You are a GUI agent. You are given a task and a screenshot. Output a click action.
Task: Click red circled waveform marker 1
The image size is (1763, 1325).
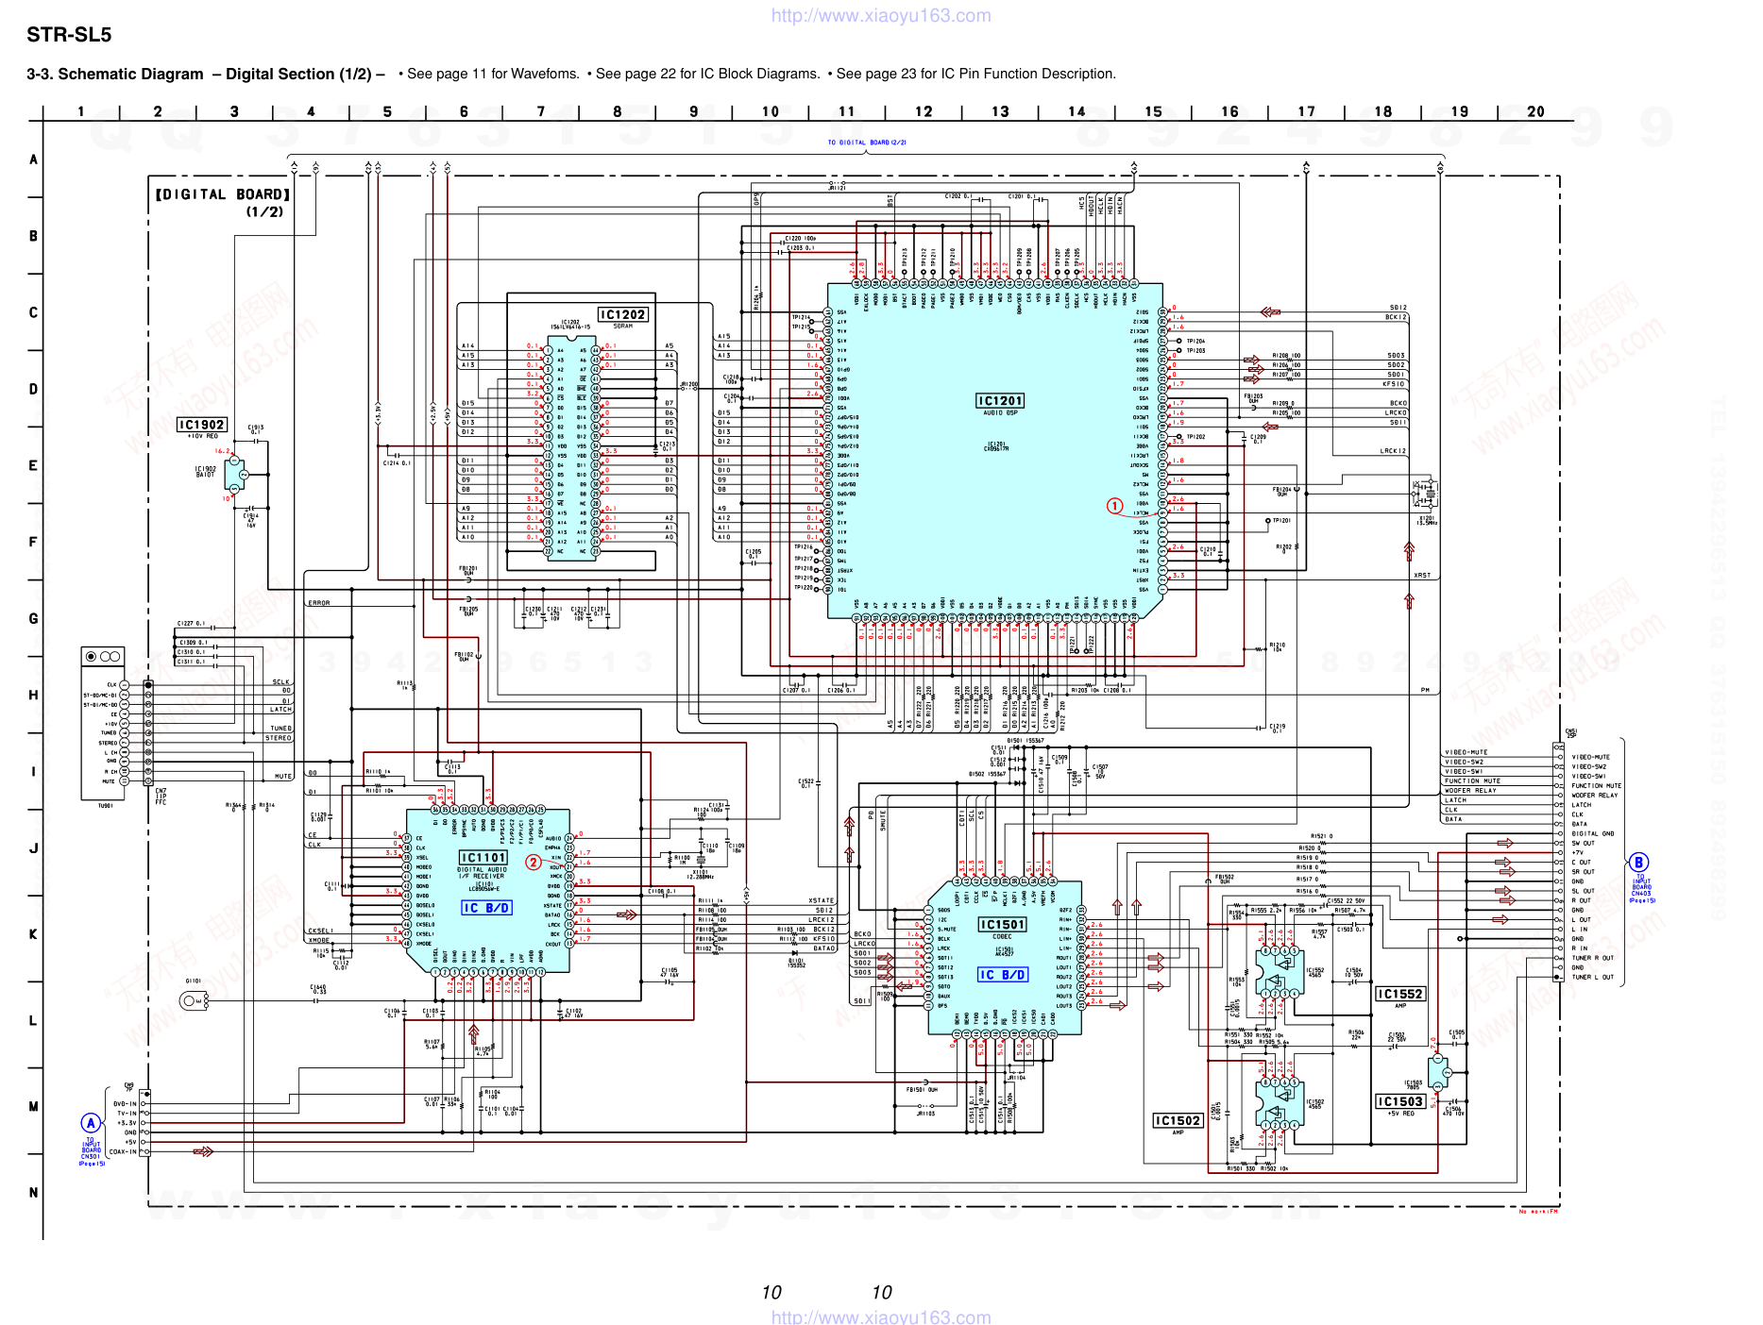coord(1115,506)
